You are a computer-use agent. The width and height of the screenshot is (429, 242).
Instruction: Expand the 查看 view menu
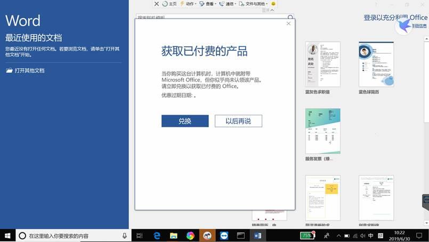coord(208,4)
